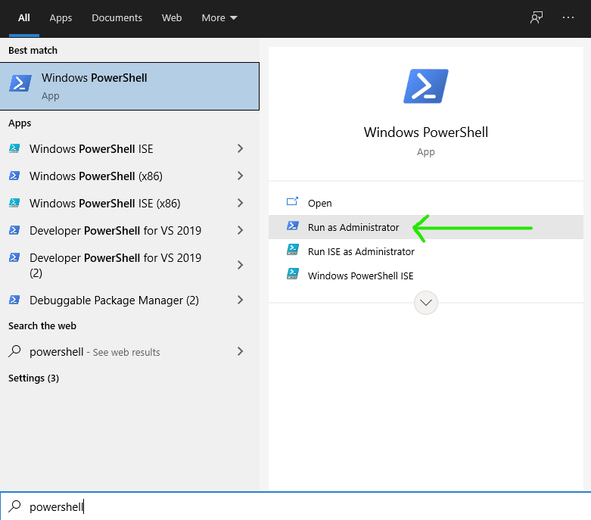The width and height of the screenshot is (591, 520).
Task: Click the Run as Administrator icon
Action: pos(293,226)
